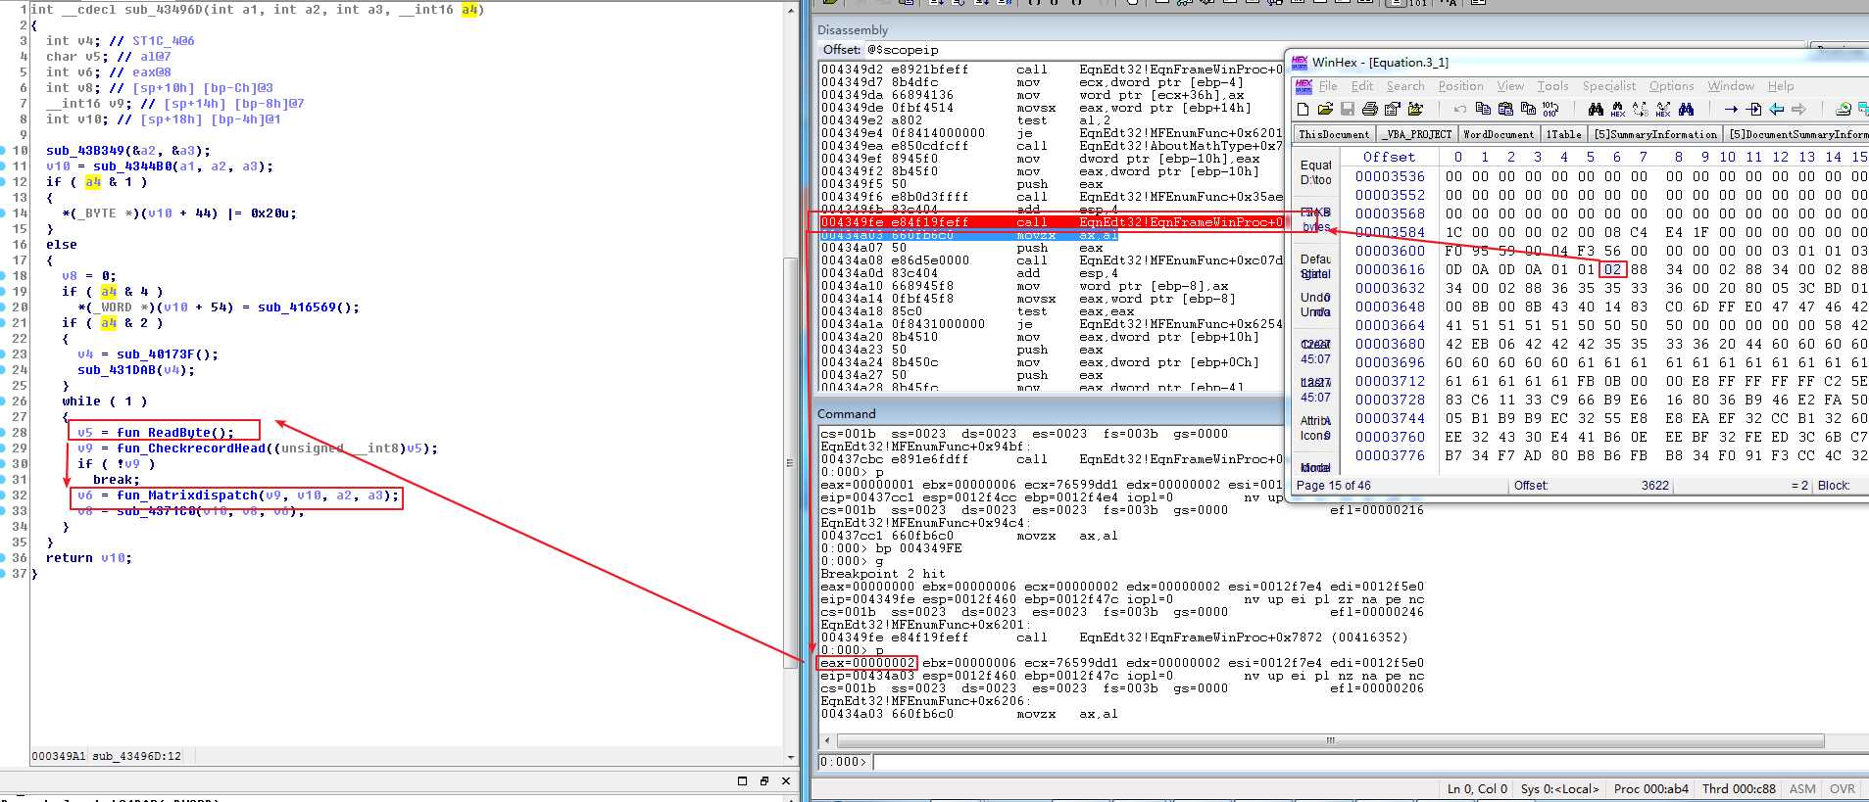
Task: Click the WinHex logo icon beside File menu
Action: pos(1303,86)
